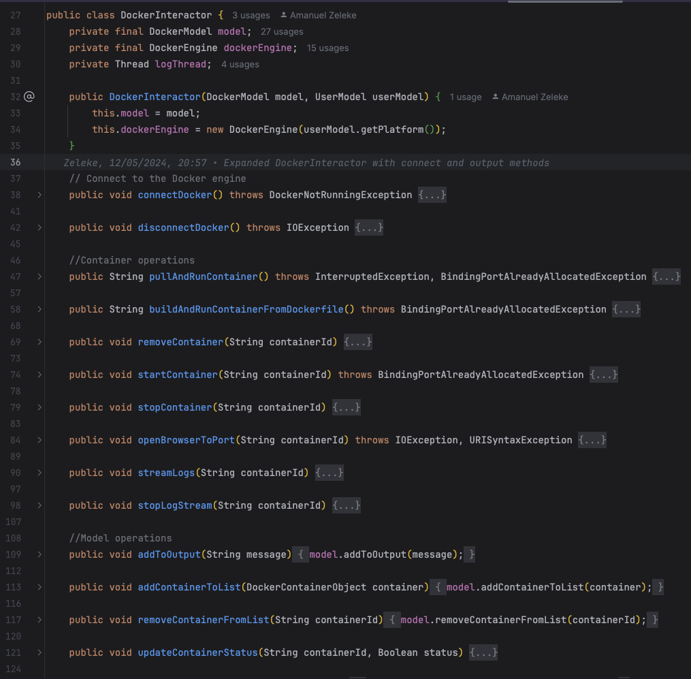Click the {...} block of removeContainer
Viewport: 691px width, 679px height.
click(x=358, y=342)
